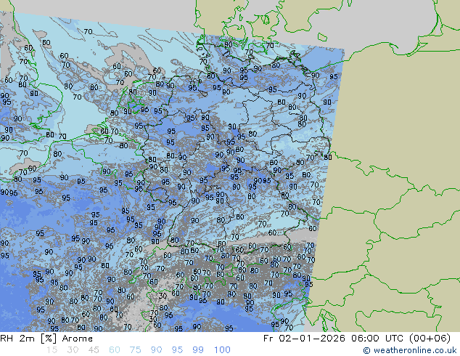Image resolution: width=460 pixels, height=356 pixels.
Task: Click legend value 30 in the colour scale
Action: pyautogui.click(x=73, y=350)
